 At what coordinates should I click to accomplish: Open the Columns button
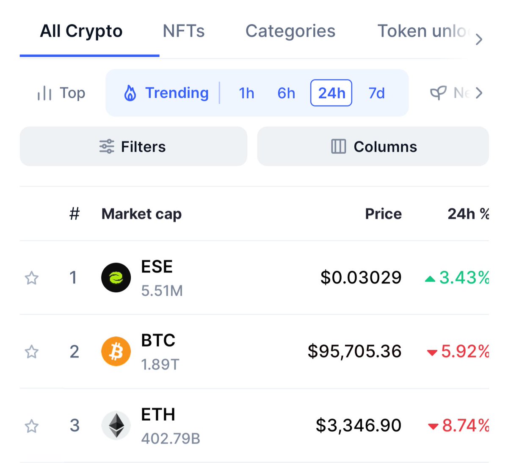pos(373,146)
